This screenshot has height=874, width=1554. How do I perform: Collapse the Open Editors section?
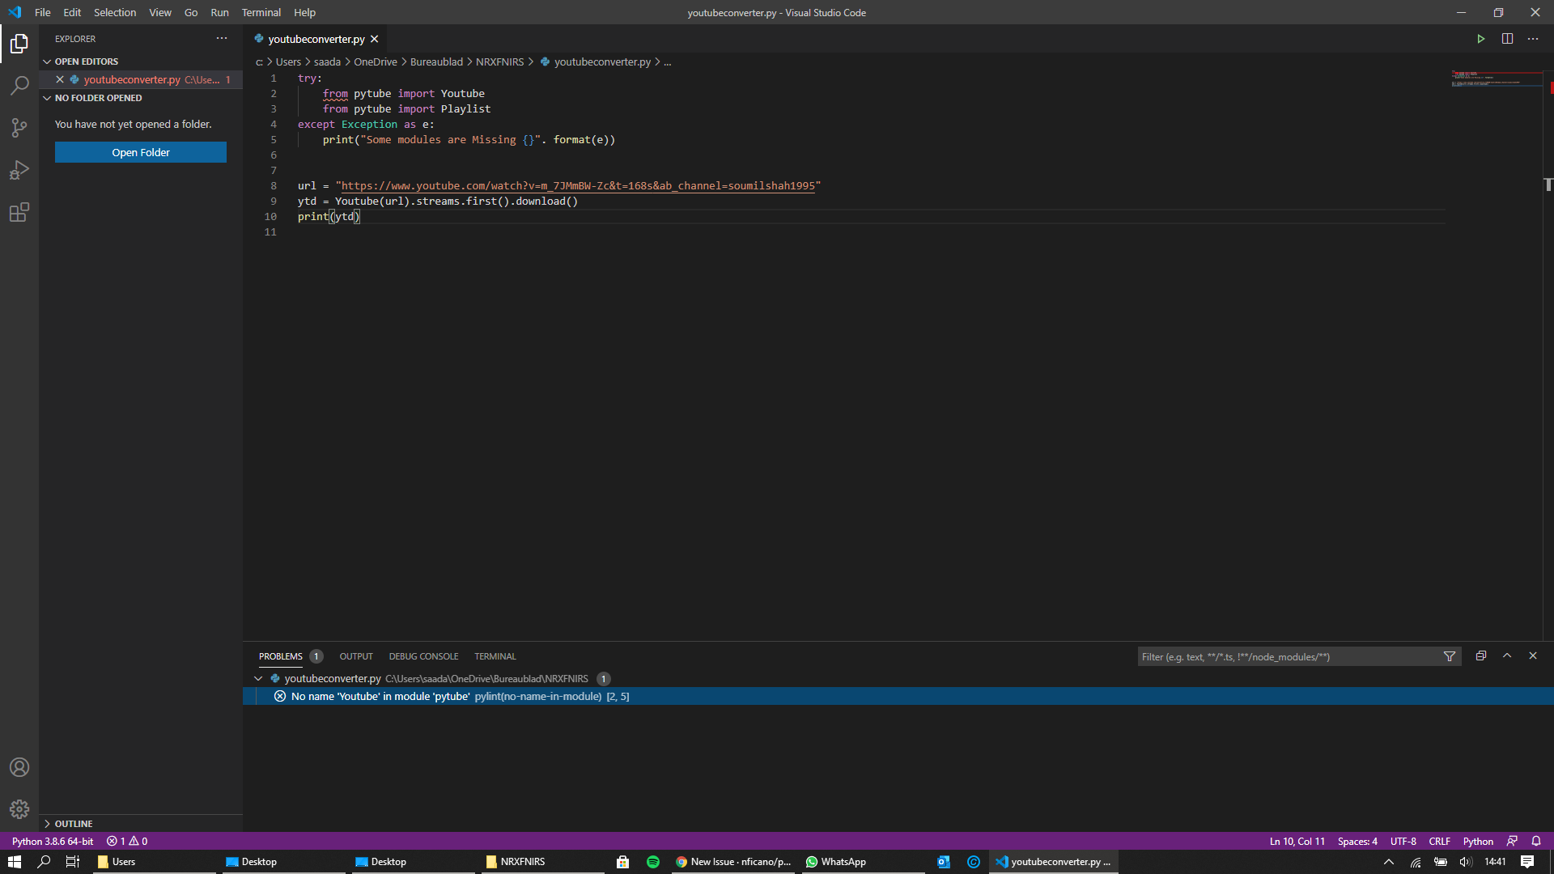coord(47,62)
